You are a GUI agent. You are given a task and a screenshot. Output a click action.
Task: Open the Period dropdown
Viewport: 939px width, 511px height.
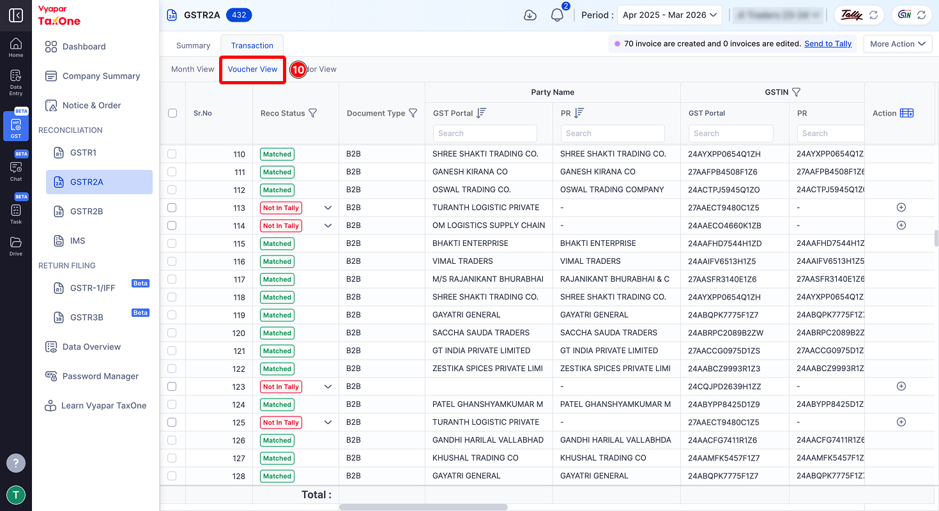669,15
